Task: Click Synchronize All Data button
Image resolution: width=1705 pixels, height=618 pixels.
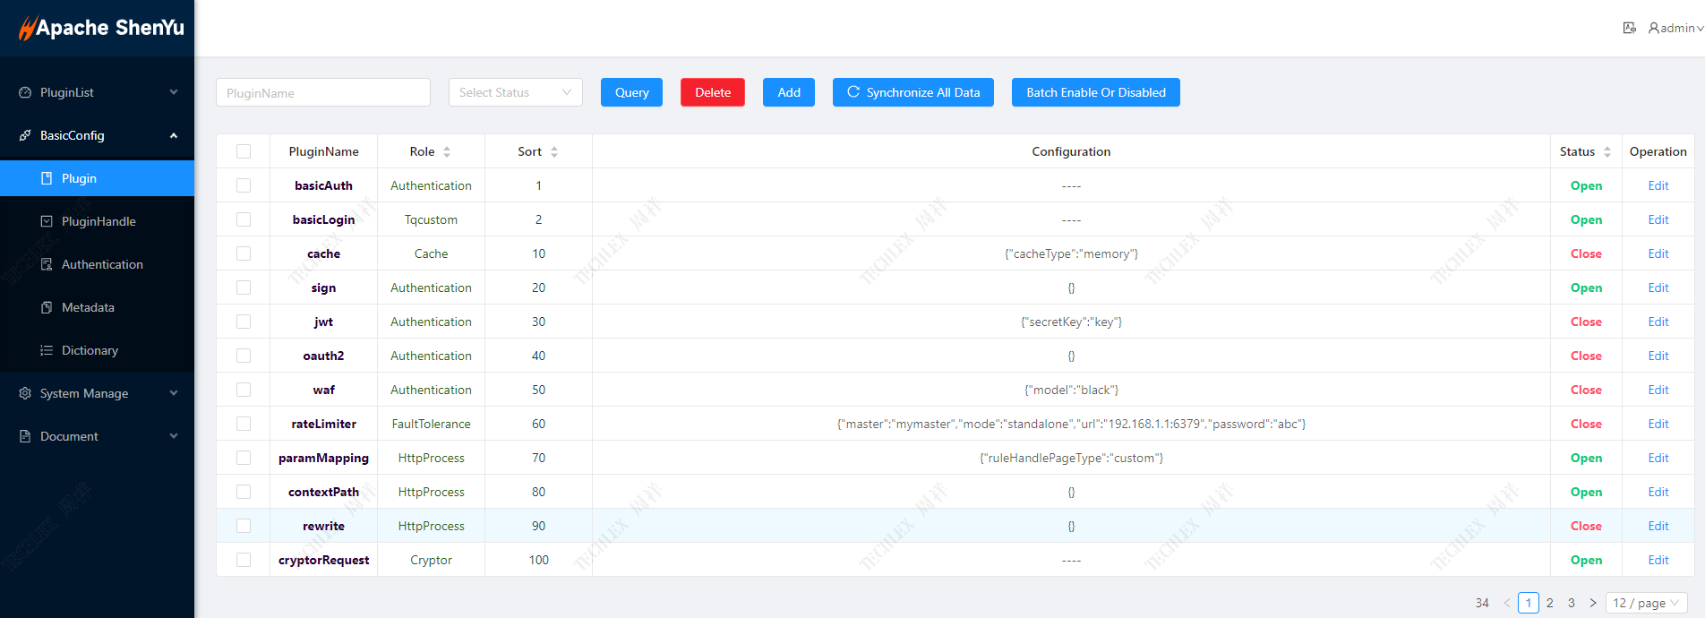Action: [913, 92]
